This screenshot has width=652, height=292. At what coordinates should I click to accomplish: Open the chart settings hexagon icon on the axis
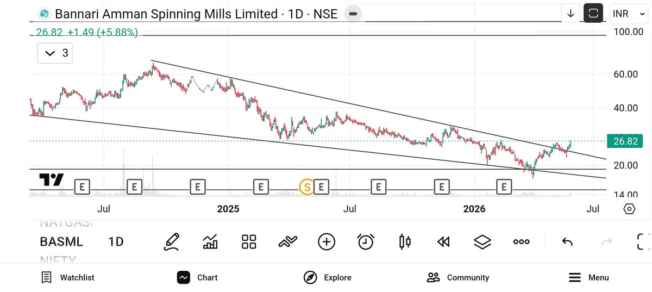point(629,209)
